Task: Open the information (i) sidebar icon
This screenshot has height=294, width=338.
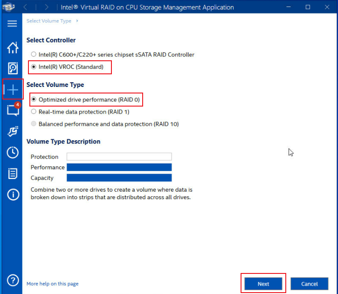Action: point(13,194)
